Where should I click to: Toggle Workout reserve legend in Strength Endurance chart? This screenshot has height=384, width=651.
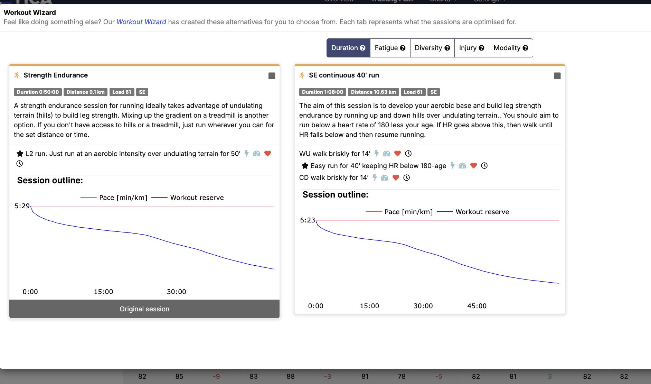tap(188, 198)
